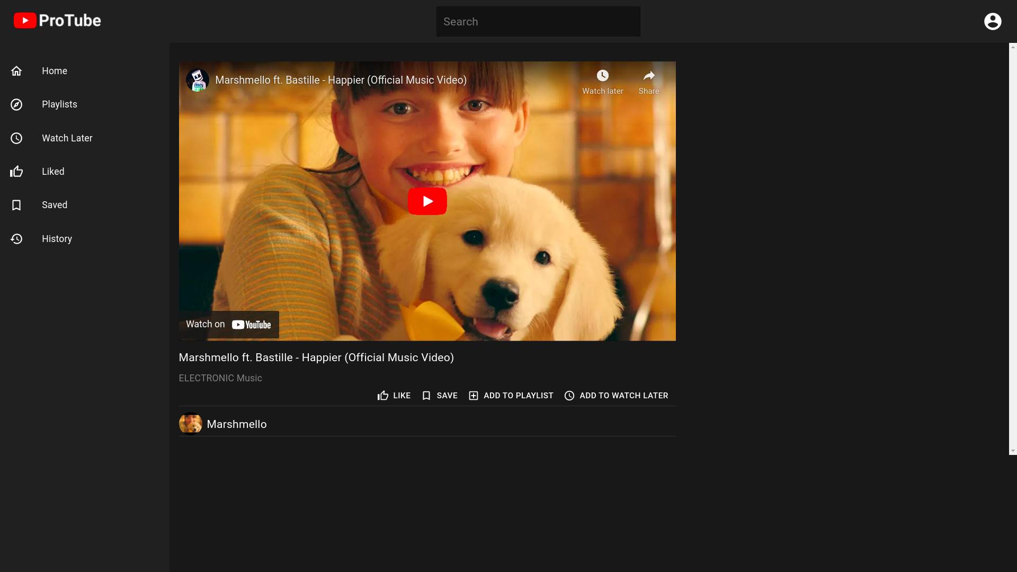Click the thumbs-up icon beside LIKE
This screenshot has width=1017, height=572.
383,396
